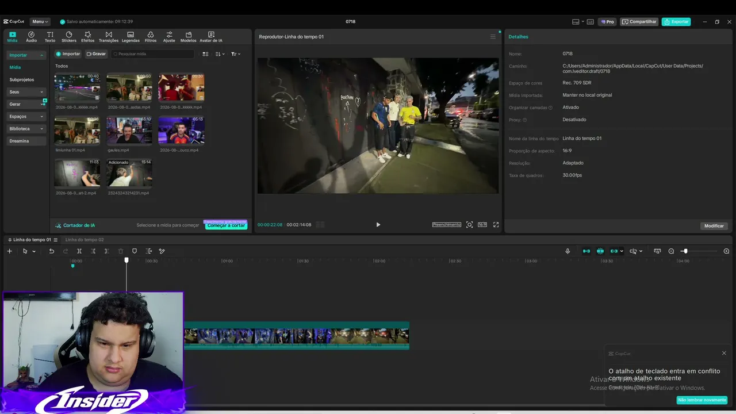This screenshot has height=414, width=736.
Task: Open the Legendas panel
Action: point(131,37)
